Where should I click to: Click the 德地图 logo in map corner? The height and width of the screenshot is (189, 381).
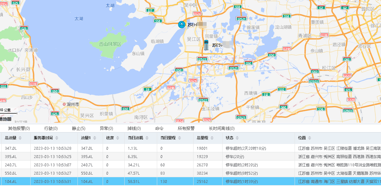5,119
